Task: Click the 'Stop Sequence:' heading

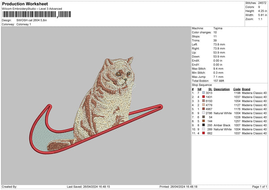Action: 202,85
